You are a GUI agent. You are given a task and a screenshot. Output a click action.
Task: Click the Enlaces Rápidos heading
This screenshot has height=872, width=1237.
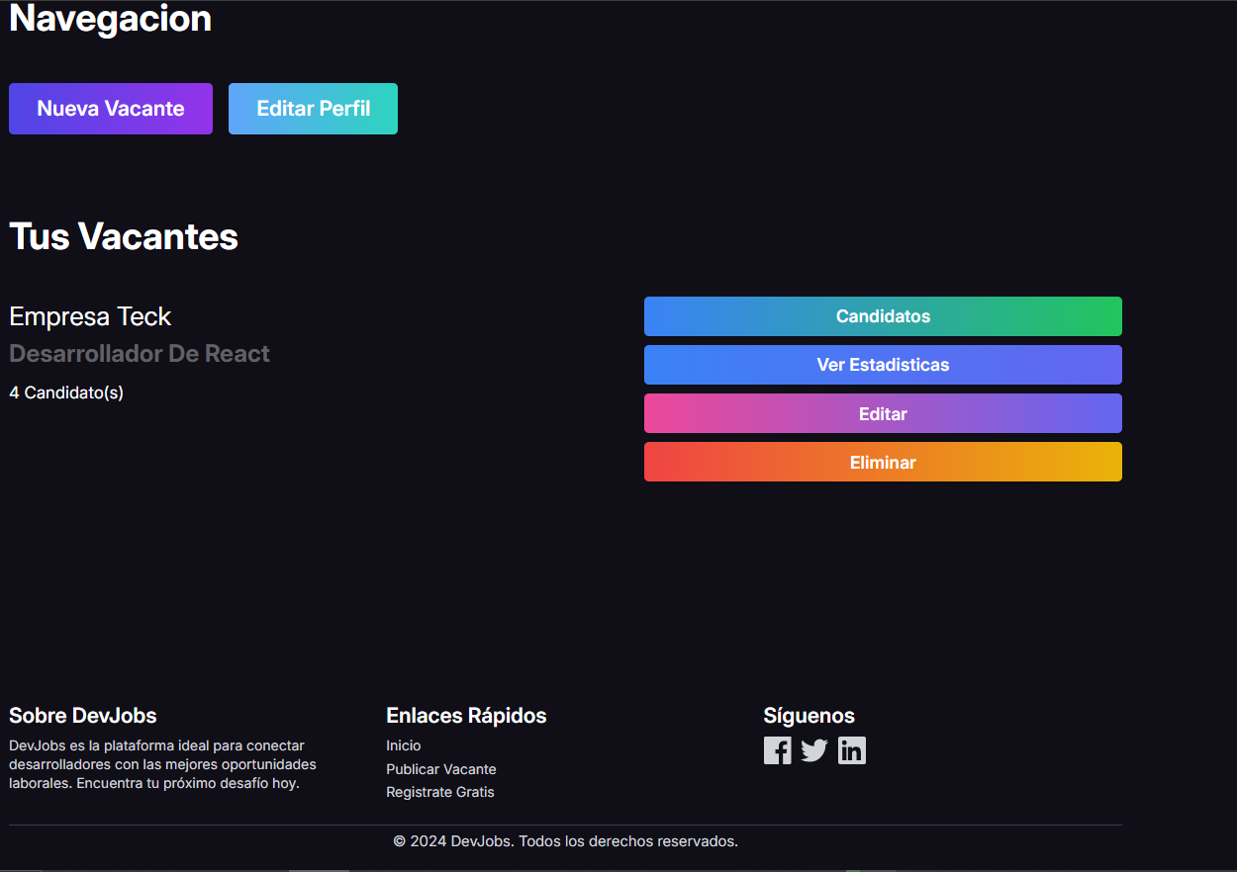pos(466,716)
